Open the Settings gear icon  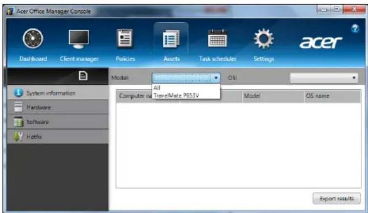click(x=263, y=39)
